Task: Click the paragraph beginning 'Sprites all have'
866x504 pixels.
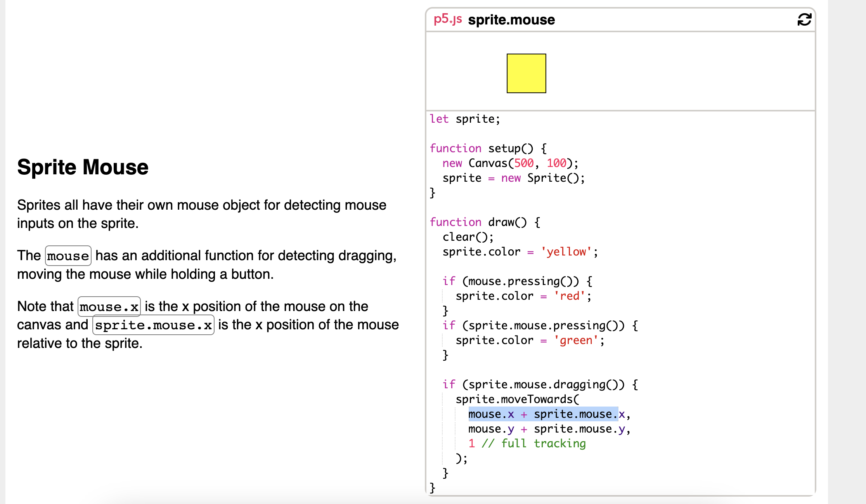Action: pos(202,214)
